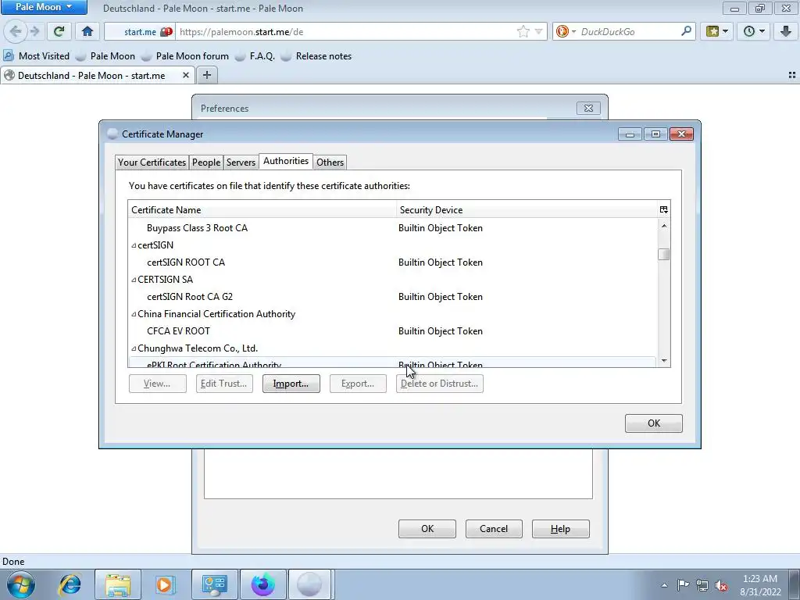Open the Downloads arrow button
This screenshot has height=600, width=800.
pos(786,31)
